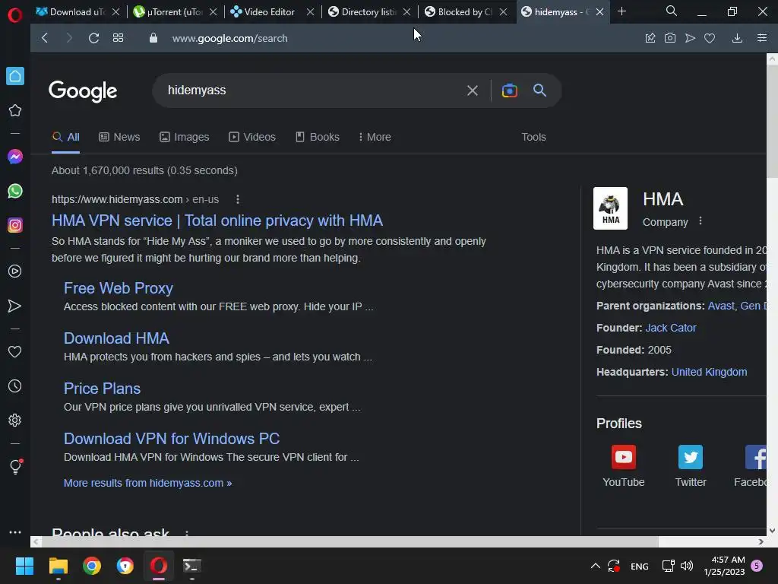The image size is (778, 584).
Task: Go back to previous page
Action: (x=45, y=38)
